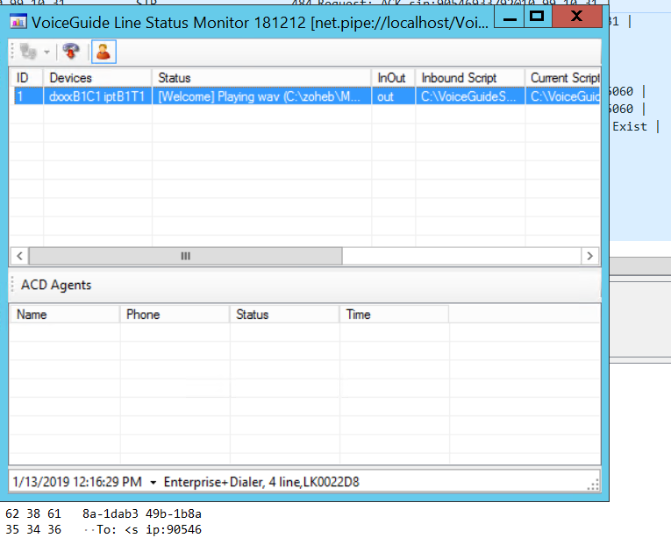Screen dimensions: 671x538
Task: Sort by the Devices column header
Action: 97,78
